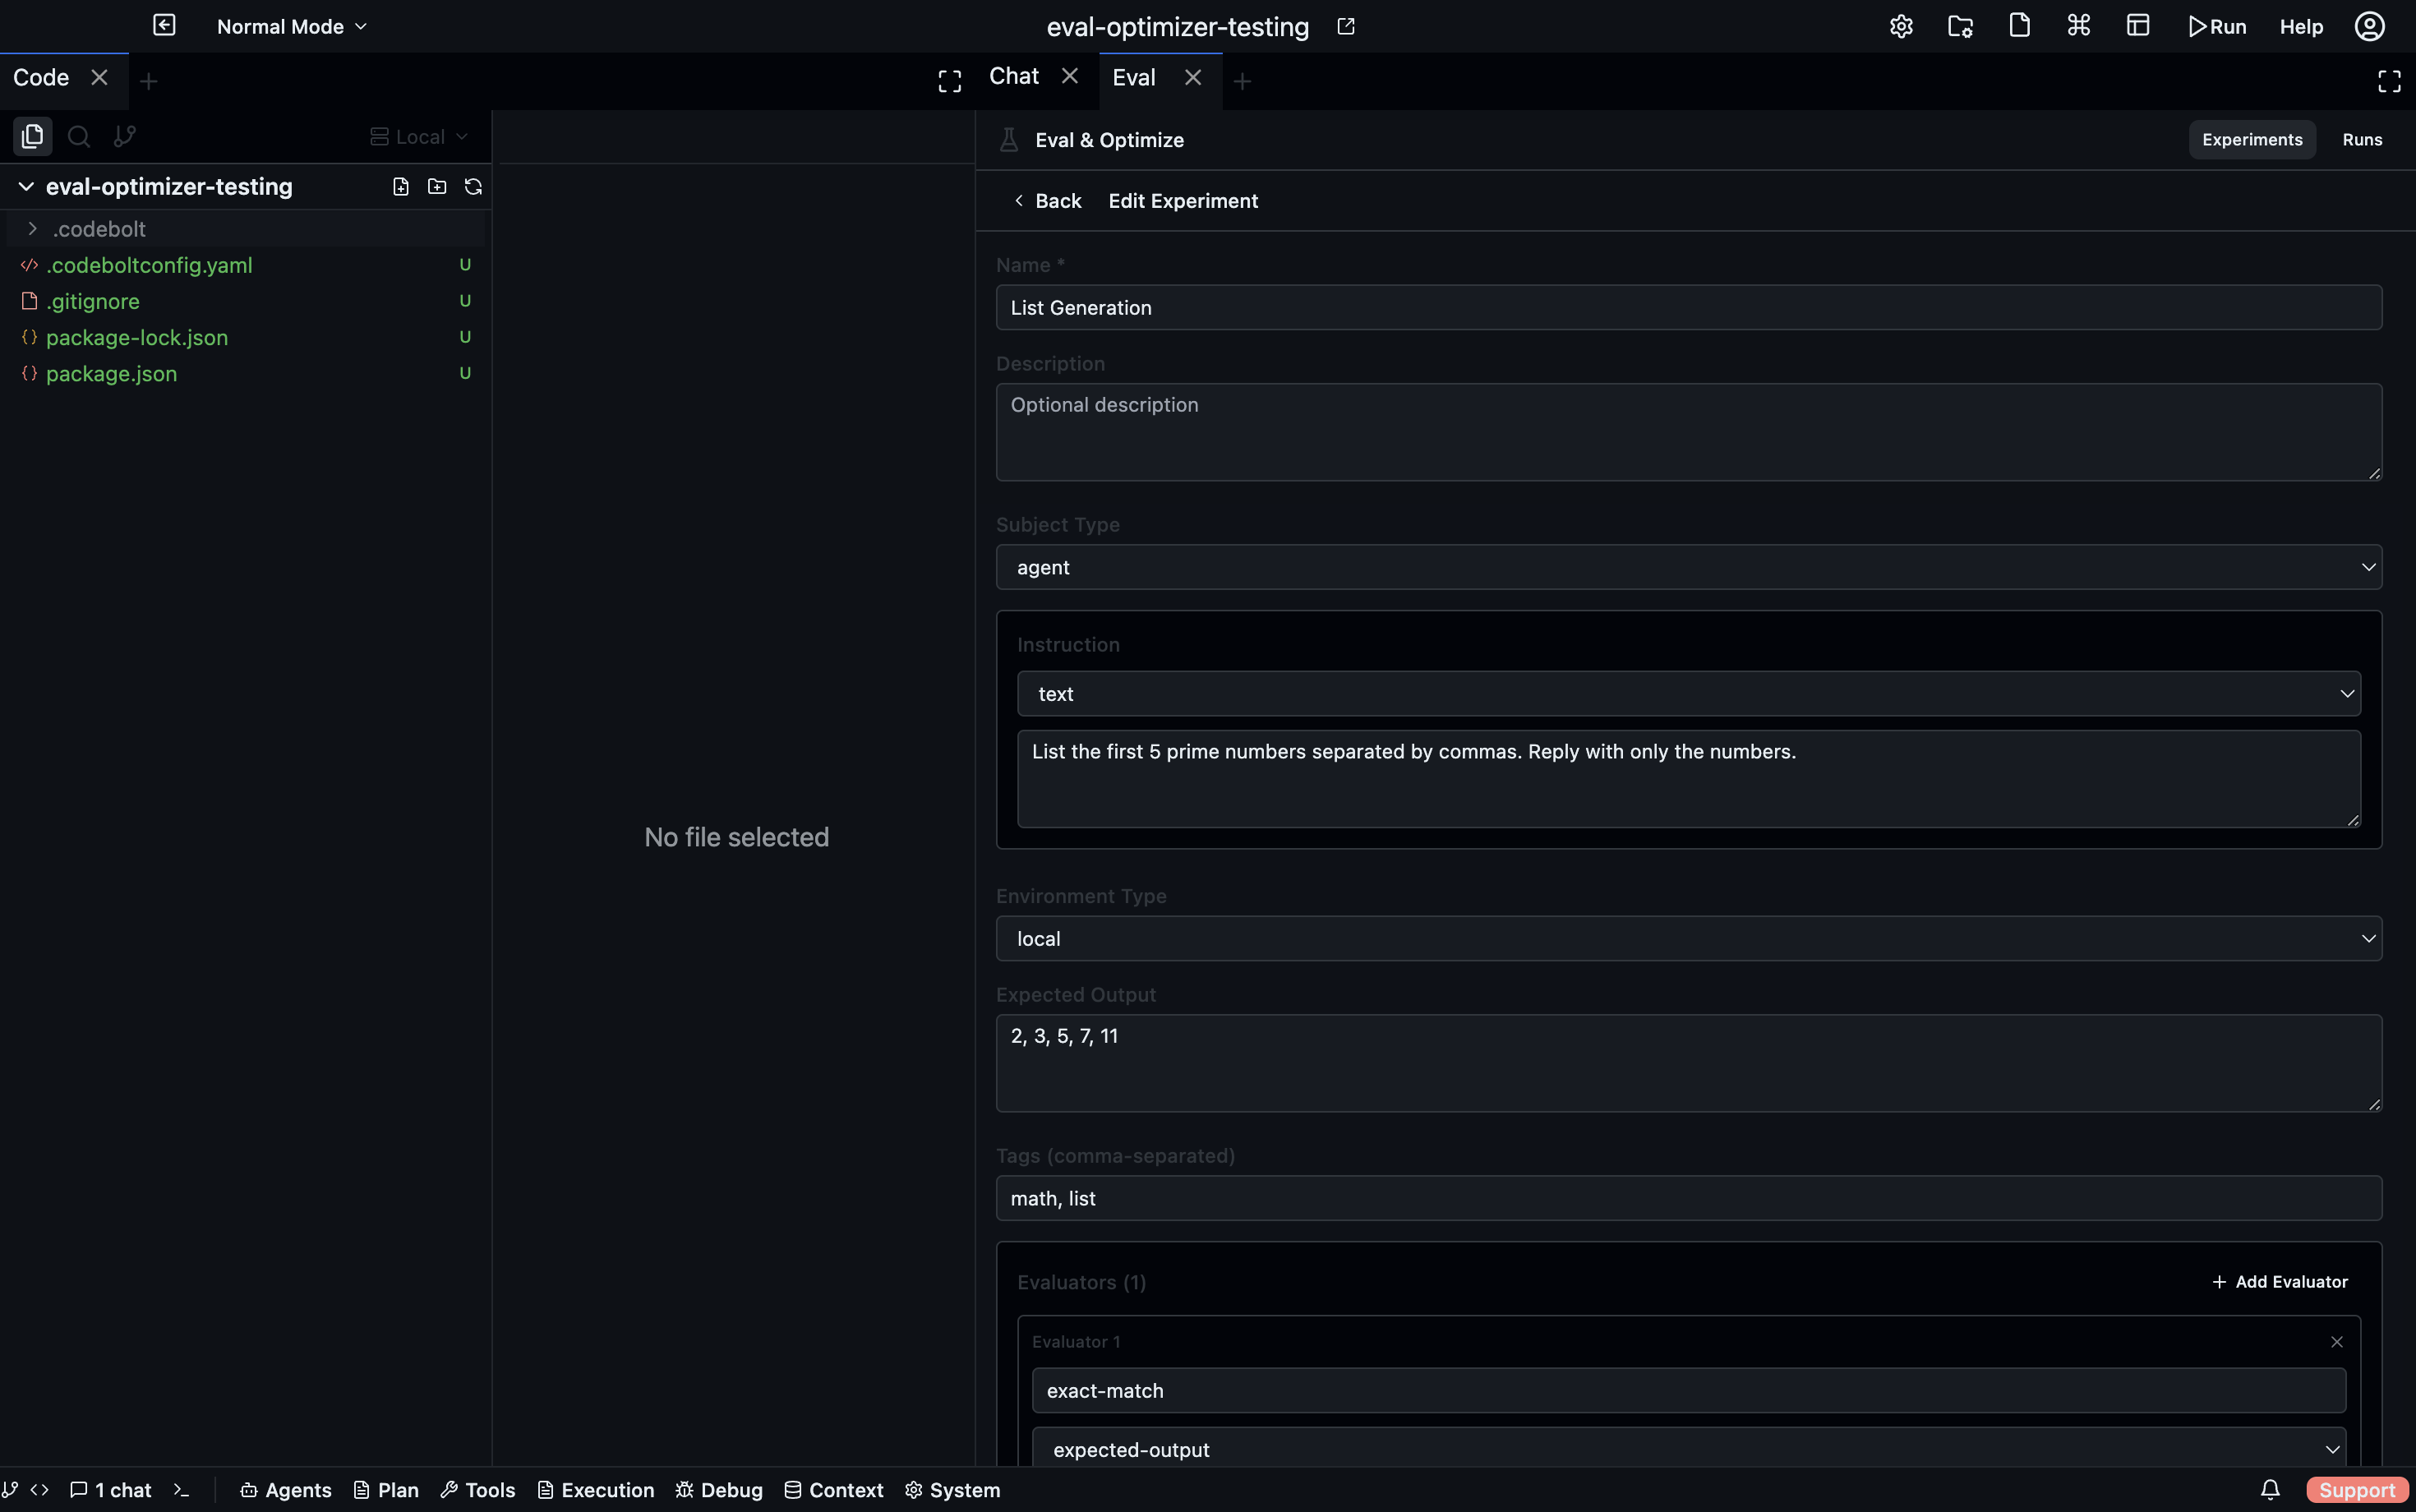The height and width of the screenshot is (1512, 2416).
Task: Open the terminal icon in status bar
Action: (x=181, y=1490)
